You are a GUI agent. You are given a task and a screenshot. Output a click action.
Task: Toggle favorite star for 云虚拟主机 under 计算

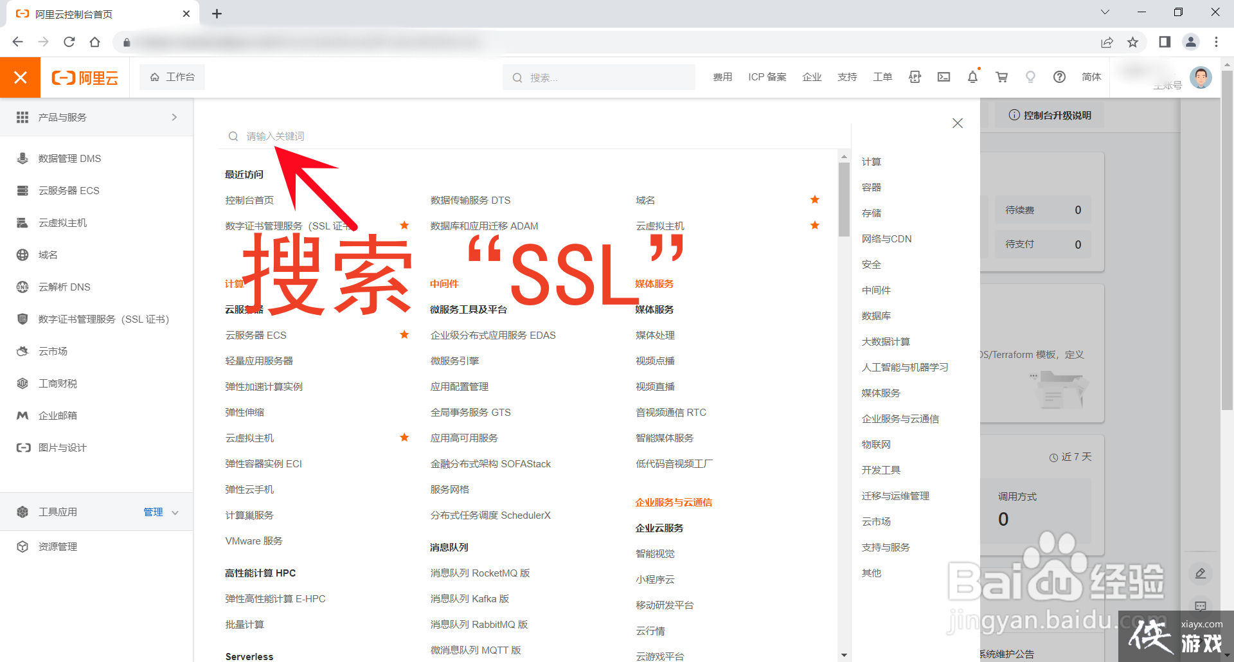pyautogui.click(x=404, y=438)
